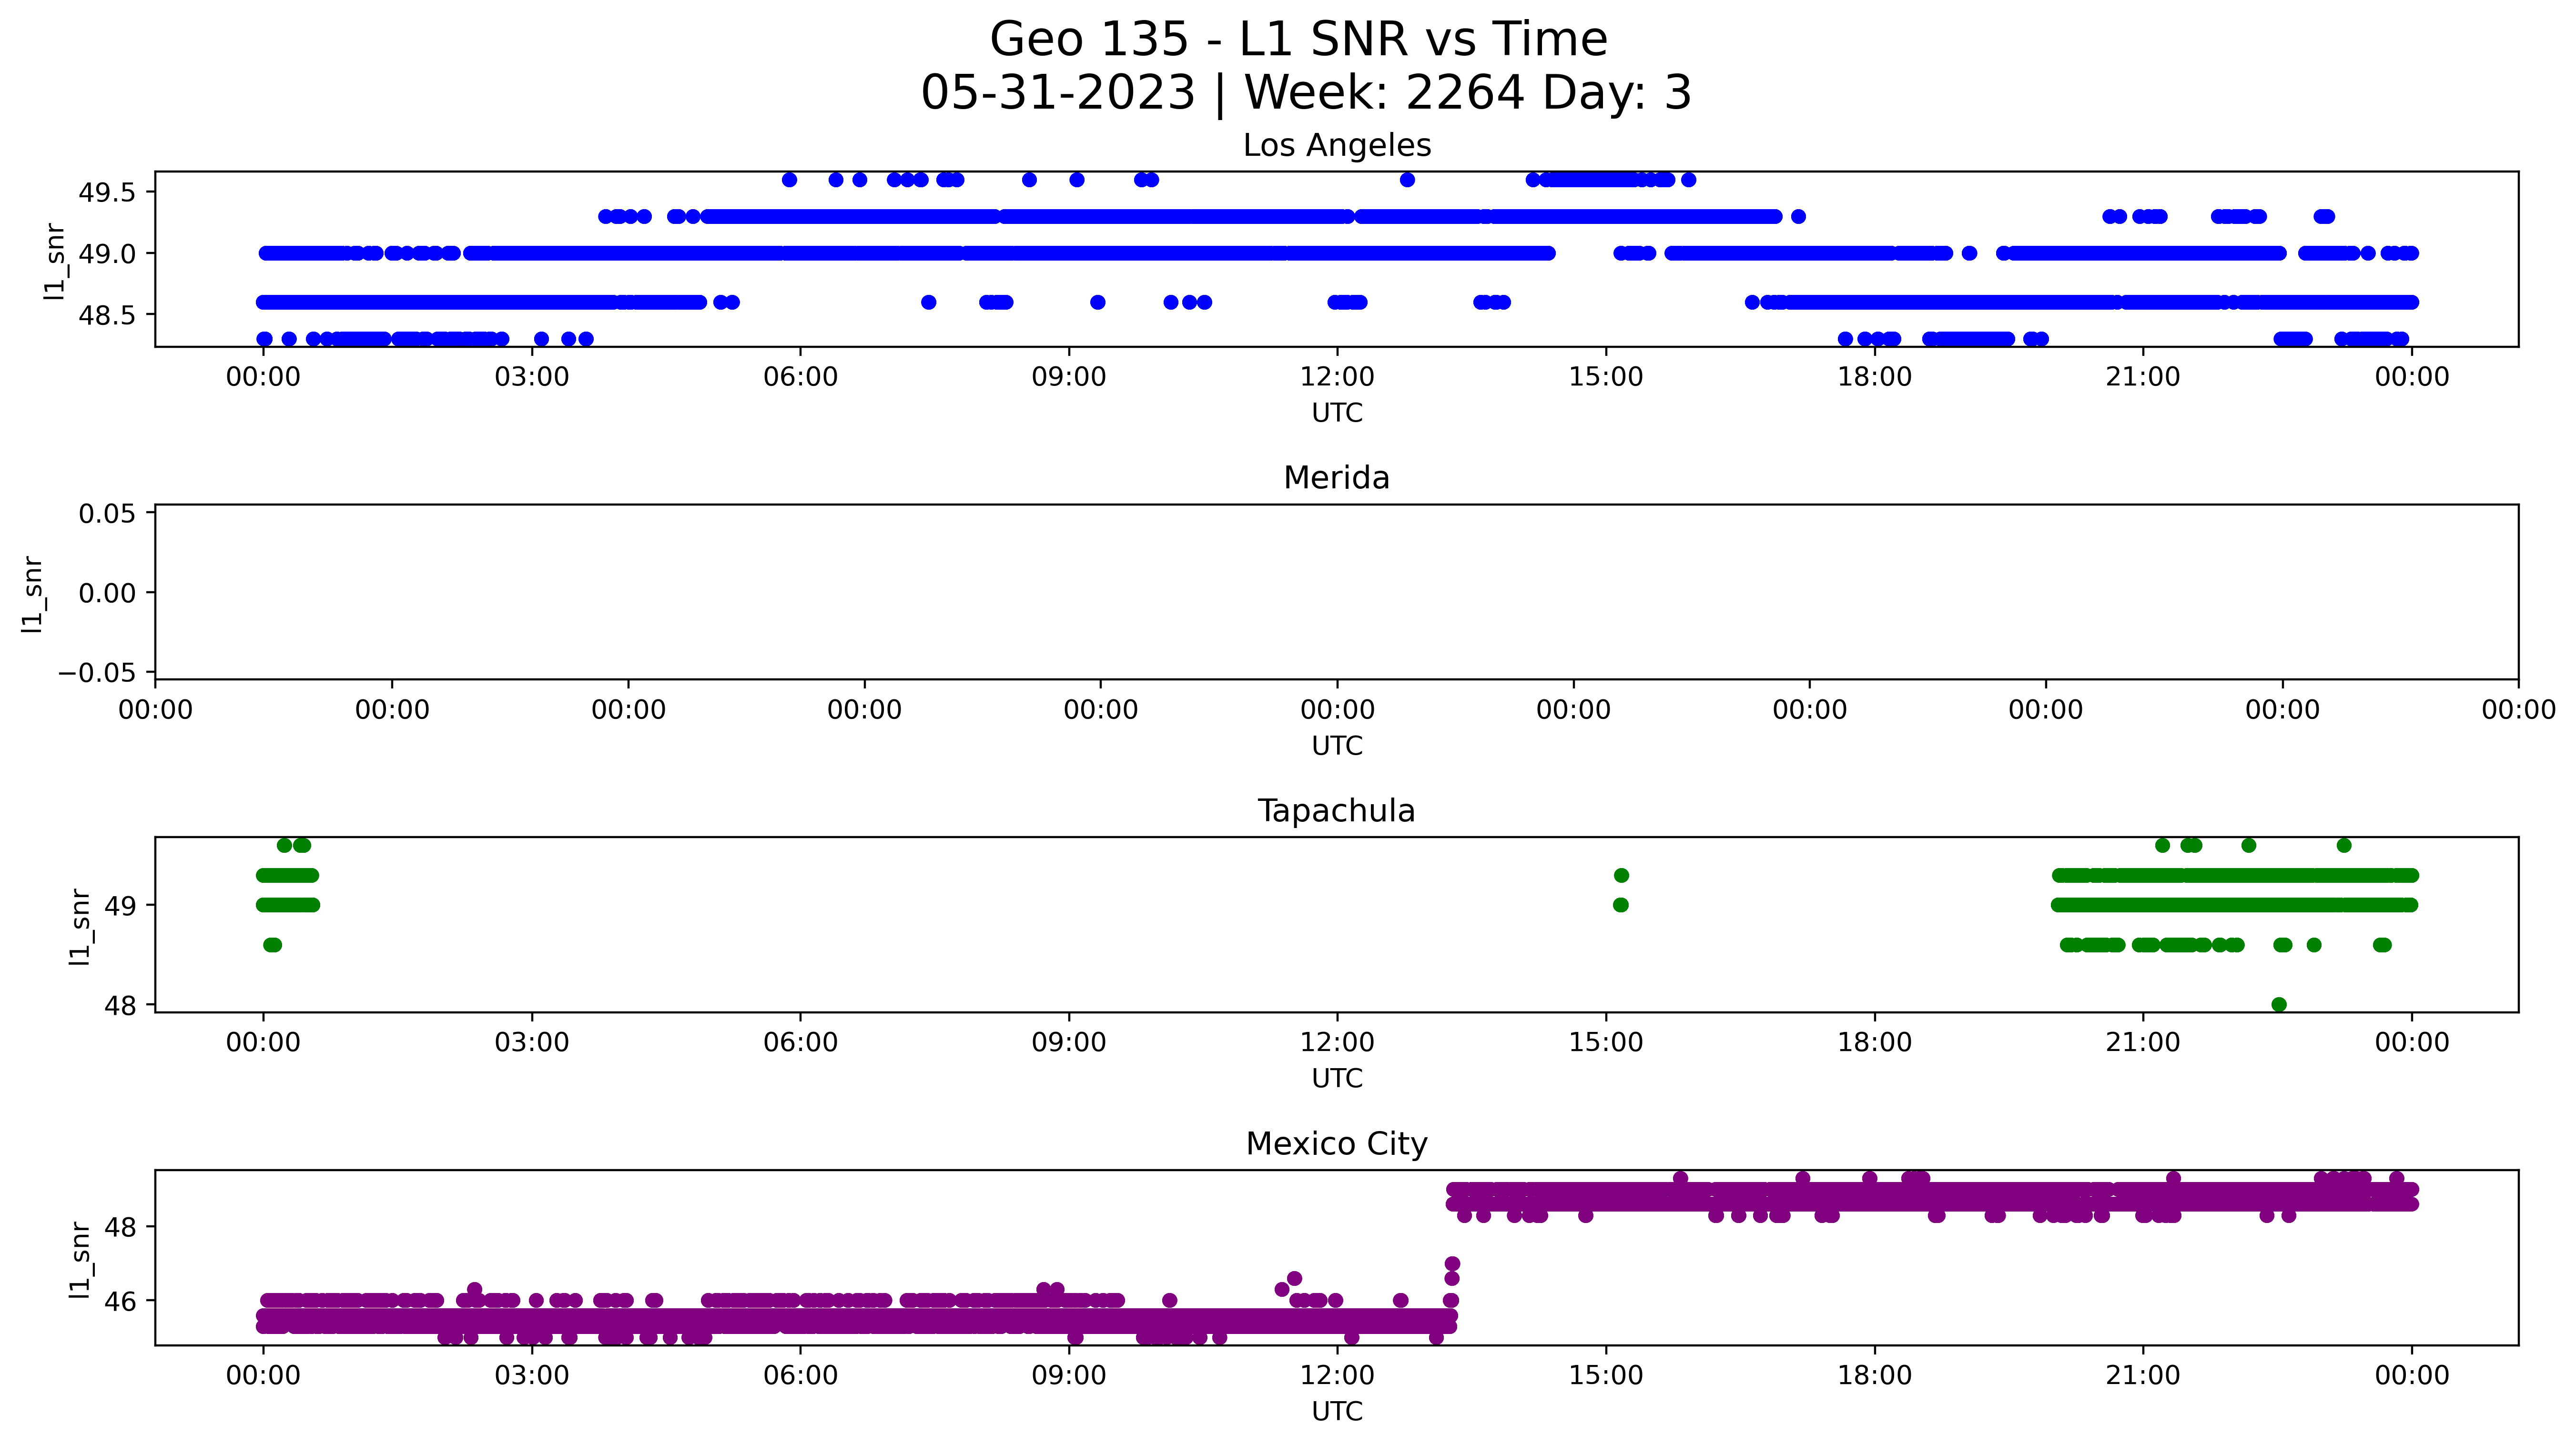Click the 0.05 tick on Merida y-axis
The image size is (2576, 1445).
point(107,514)
